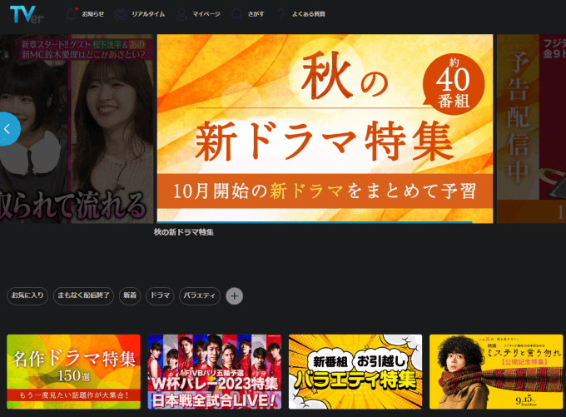The height and width of the screenshot is (417, 566).
Task: Open the 秋の新ドラマ特集 caption link
Action: pyautogui.click(x=184, y=232)
